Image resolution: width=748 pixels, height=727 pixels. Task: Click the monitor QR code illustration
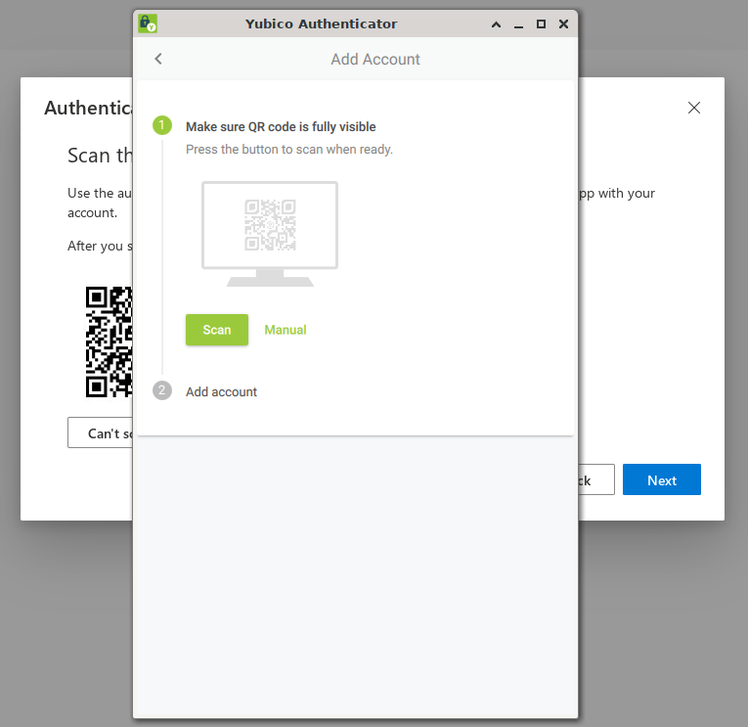(x=270, y=234)
